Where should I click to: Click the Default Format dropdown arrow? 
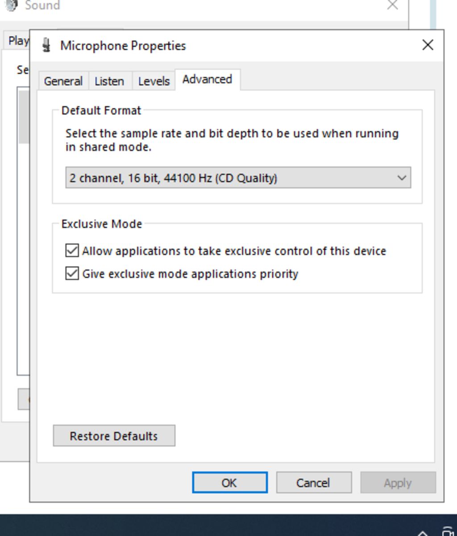tap(401, 178)
